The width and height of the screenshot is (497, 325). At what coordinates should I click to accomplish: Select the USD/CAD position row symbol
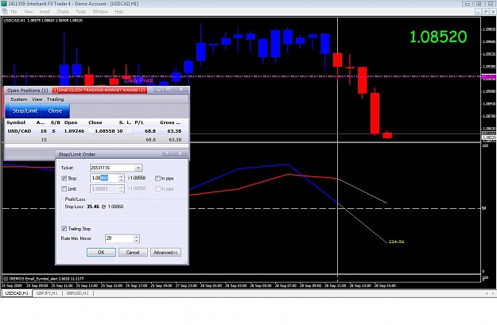tap(19, 131)
